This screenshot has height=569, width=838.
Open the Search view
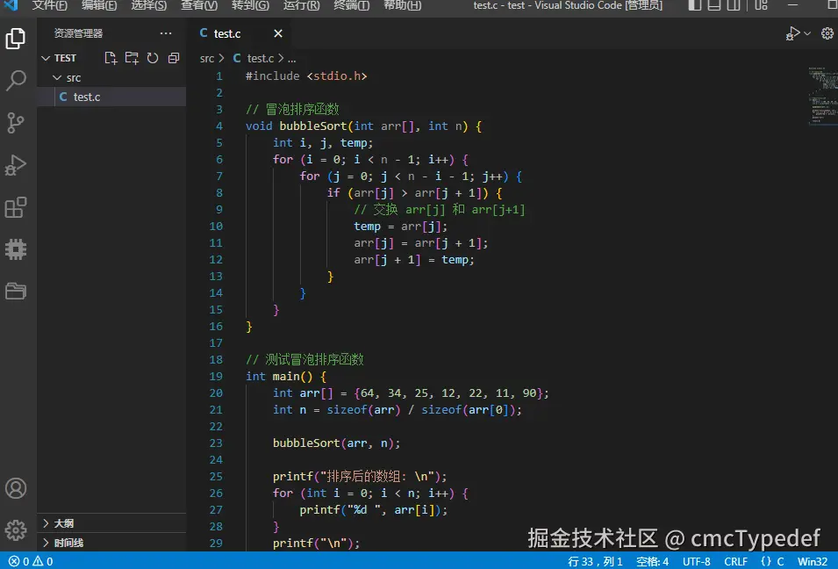(16, 81)
